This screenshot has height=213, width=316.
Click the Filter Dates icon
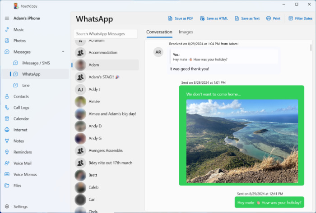click(291, 18)
